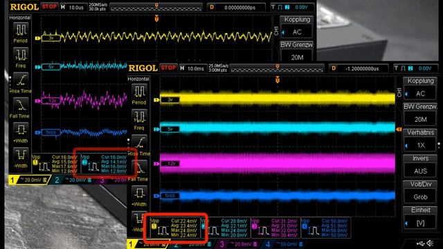Select the Freq measurement icon in the front scope
This screenshot has height=249, width=443.
coord(139,117)
